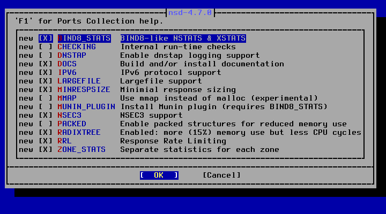The height and width of the screenshot is (214, 386).
Task: Click the Cancel button
Action: [x=222, y=175]
